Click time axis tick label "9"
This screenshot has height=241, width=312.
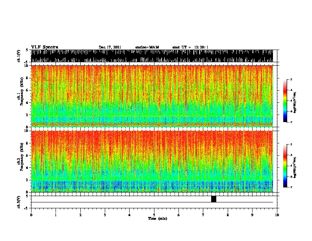coord(252,215)
